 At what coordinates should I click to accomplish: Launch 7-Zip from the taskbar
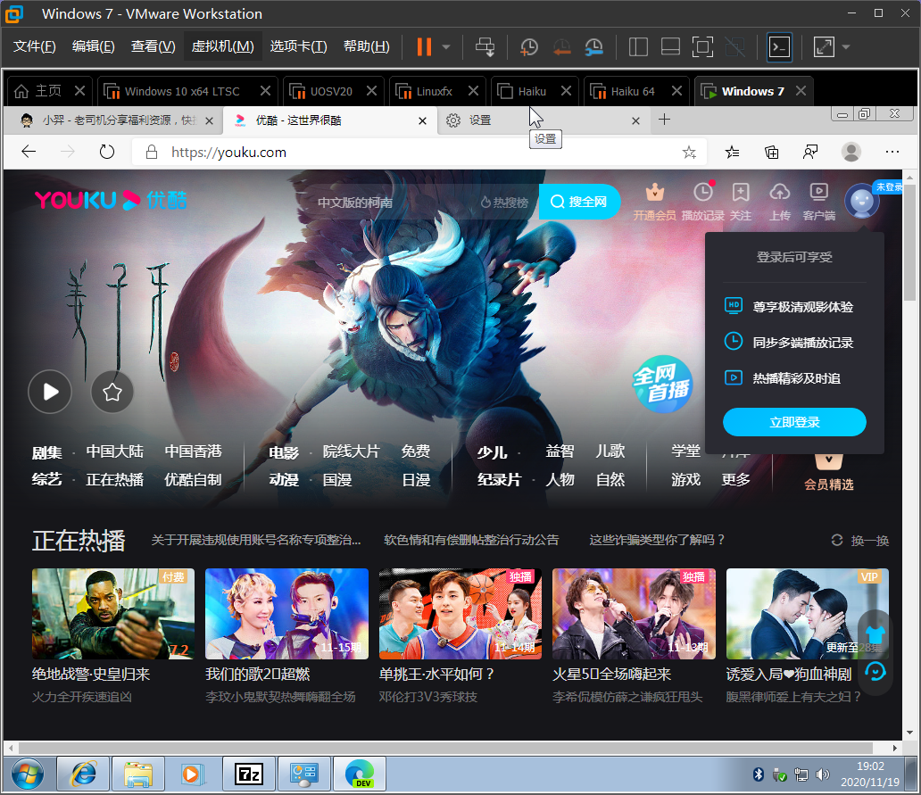pos(249,774)
